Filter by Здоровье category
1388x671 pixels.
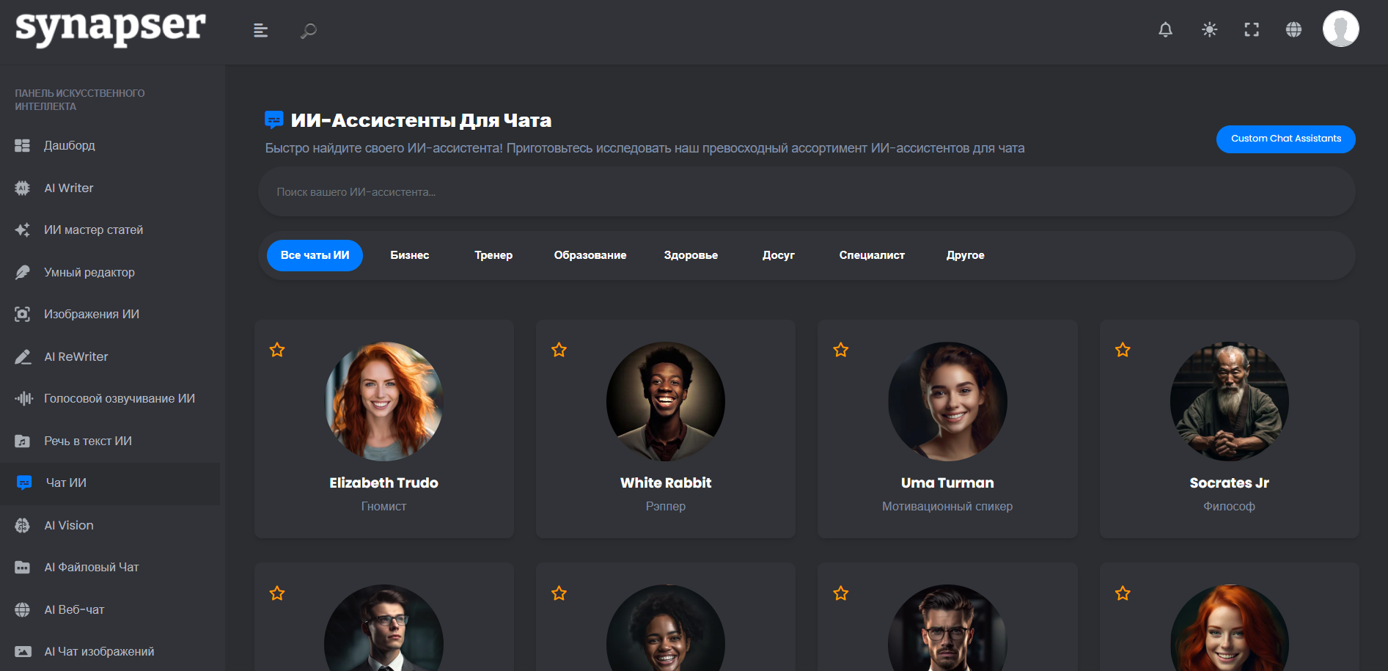coord(691,255)
